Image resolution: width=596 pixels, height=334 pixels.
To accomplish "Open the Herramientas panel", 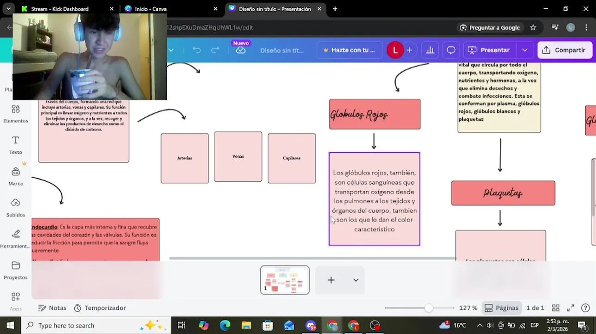I will [16, 238].
